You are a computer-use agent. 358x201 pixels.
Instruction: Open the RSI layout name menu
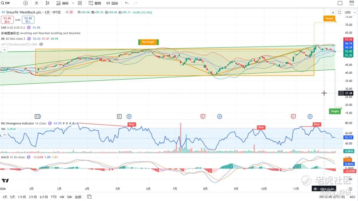coord(352,3)
